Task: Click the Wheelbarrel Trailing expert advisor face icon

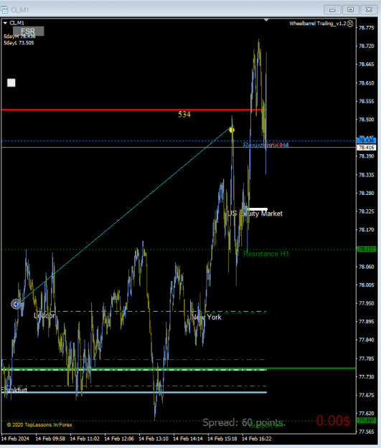Action: click(x=350, y=24)
